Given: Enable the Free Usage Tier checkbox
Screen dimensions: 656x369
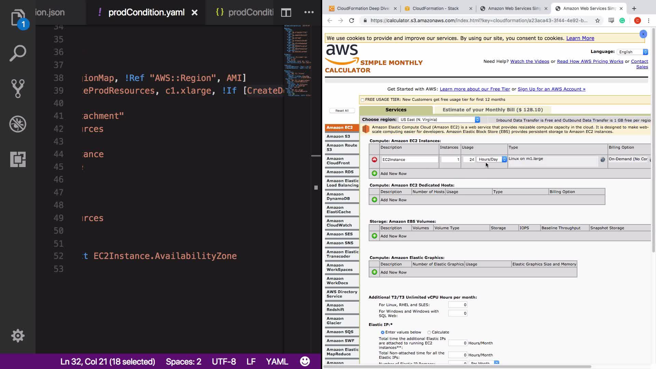Looking at the screenshot, I should [x=363, y=100].
